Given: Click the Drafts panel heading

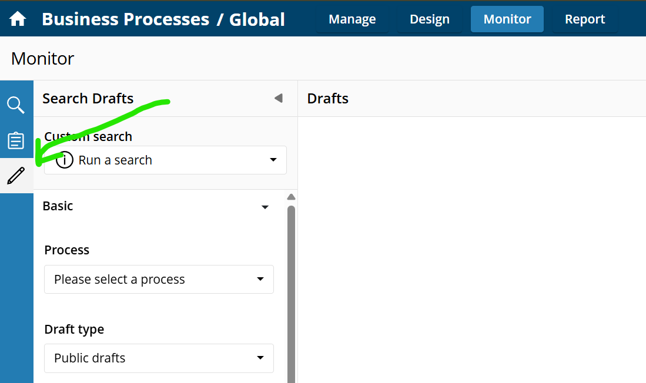Looking at the screenshot, I should (x=328, y=99).
